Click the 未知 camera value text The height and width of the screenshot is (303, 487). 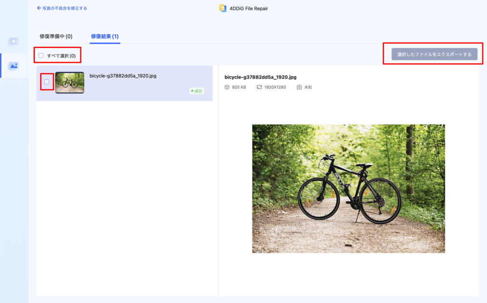pos(308,87)
